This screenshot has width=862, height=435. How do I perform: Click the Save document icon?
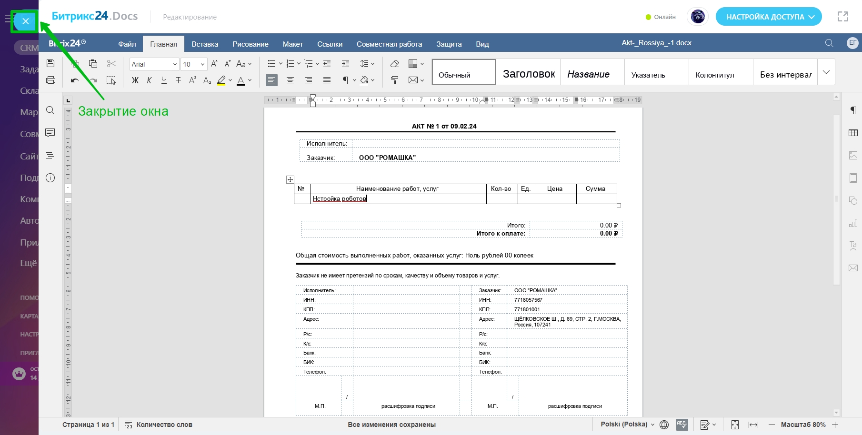[x=50, y=64]
